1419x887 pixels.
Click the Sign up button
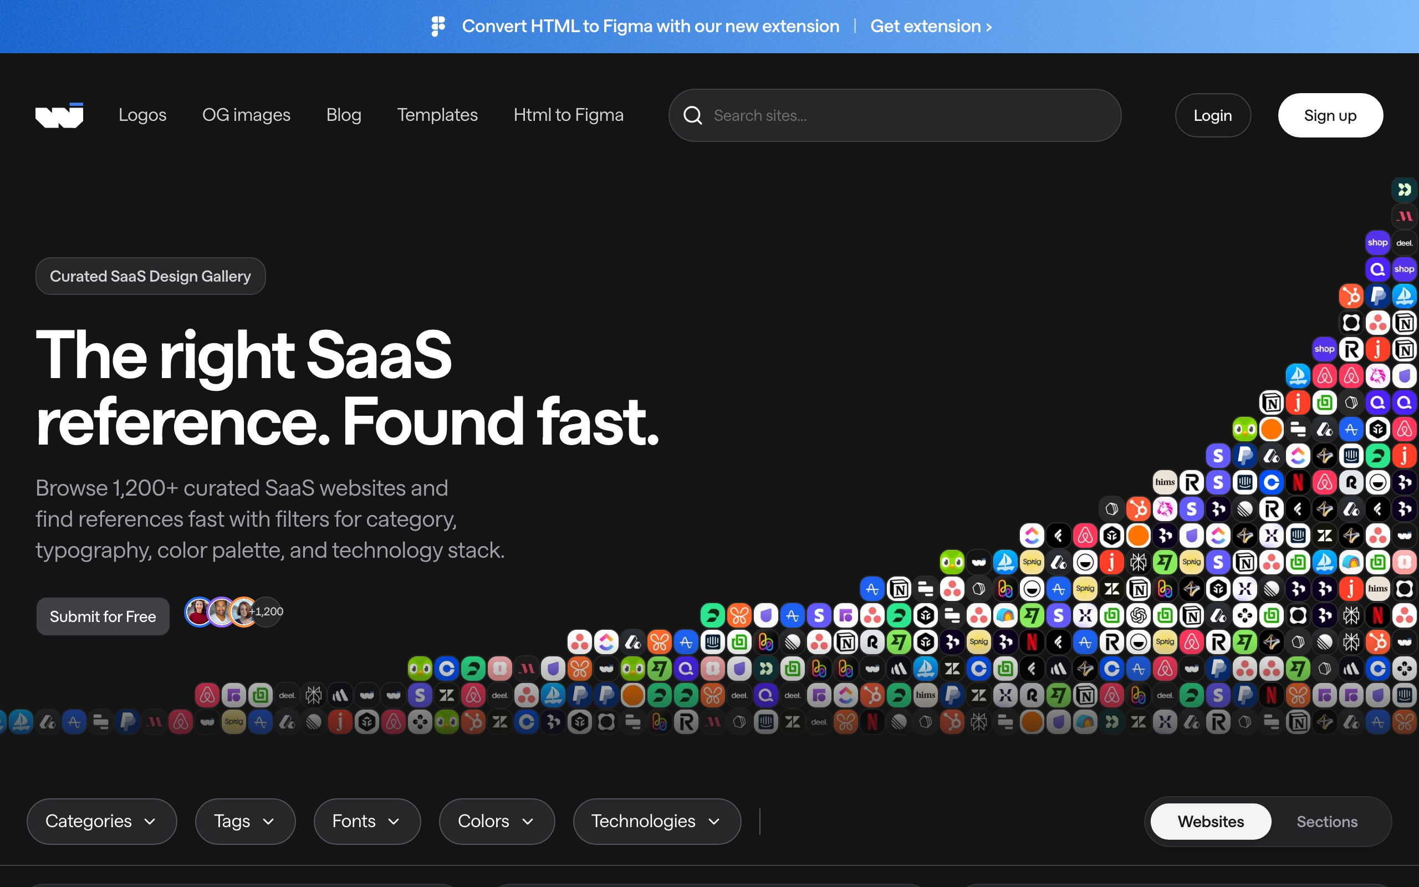(x=1330, y=115)
